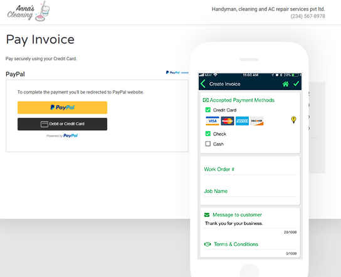341x277 pixels.
Task: Click the 28/1000 character counter
Action: point(290,233)
